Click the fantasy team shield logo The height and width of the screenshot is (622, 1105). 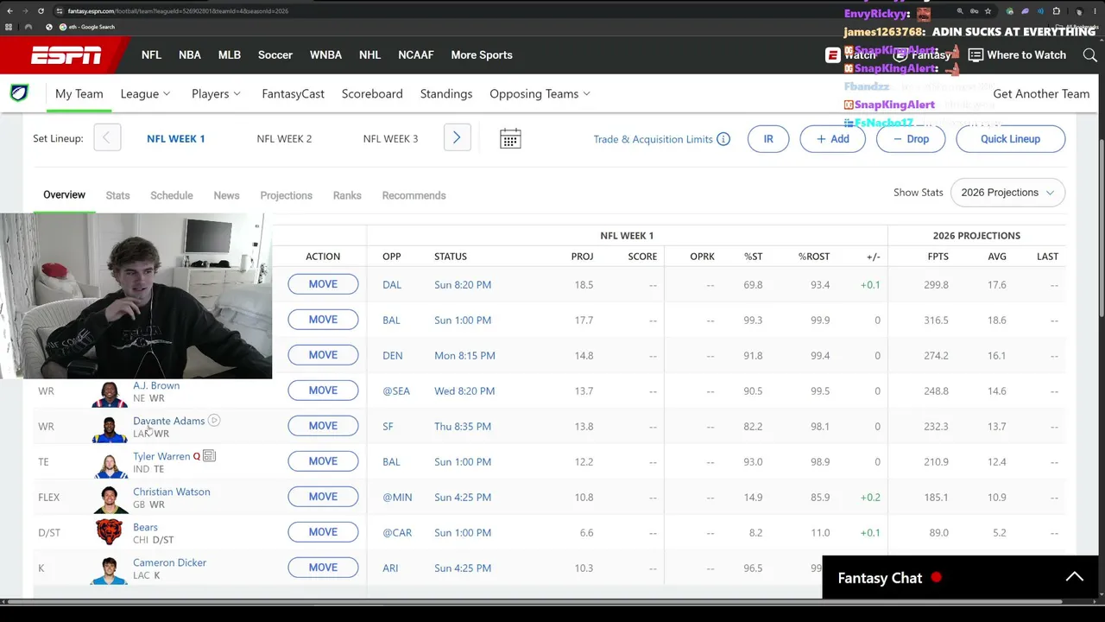coord(19,93)
